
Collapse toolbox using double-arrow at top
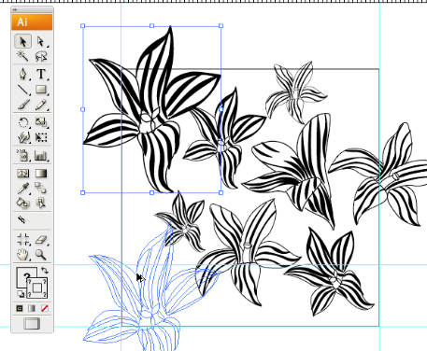[x=15, y=10]
